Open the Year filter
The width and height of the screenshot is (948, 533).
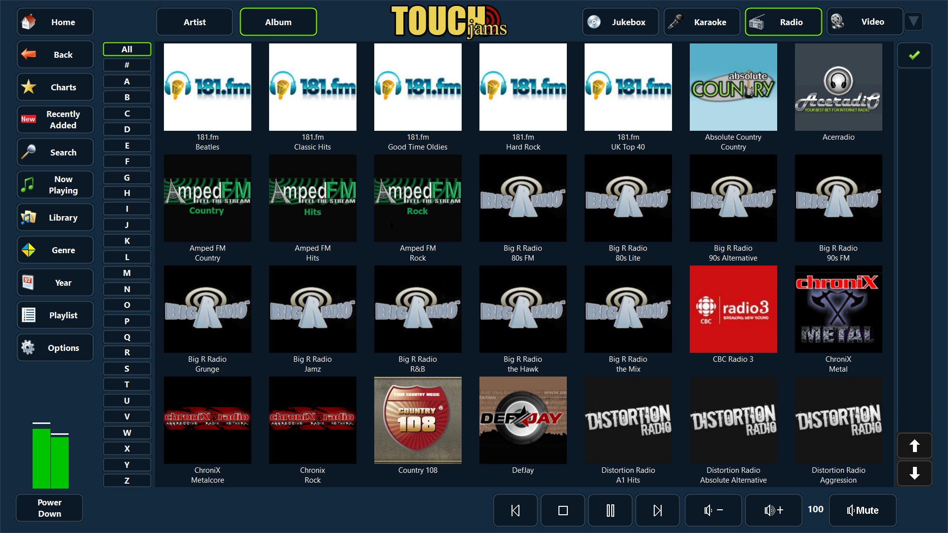[x=55, y=282]
